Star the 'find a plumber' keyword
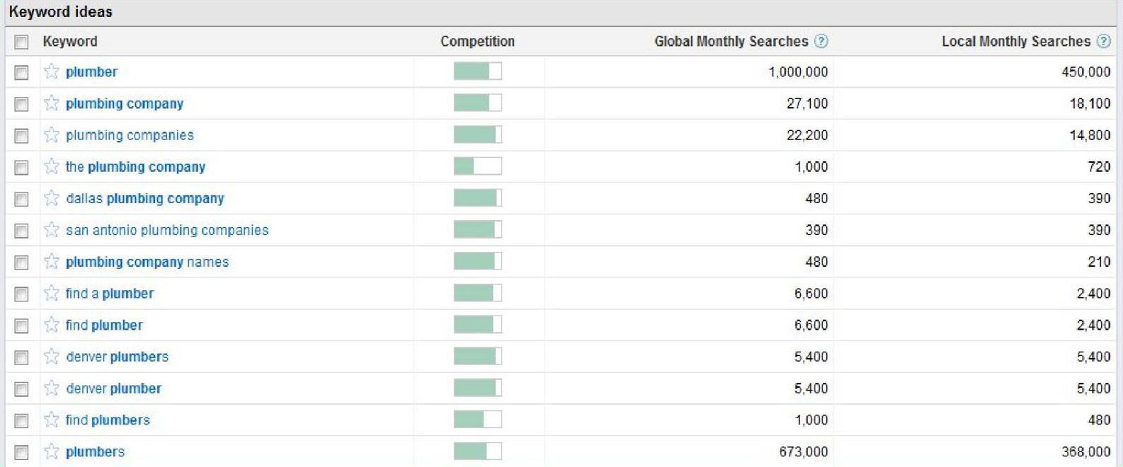Screen dimensions: 1123x467 pos(51,293)
